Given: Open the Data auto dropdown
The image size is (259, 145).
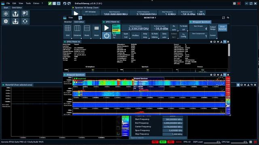Looking at the screenshot, I should tap(164, 35).
